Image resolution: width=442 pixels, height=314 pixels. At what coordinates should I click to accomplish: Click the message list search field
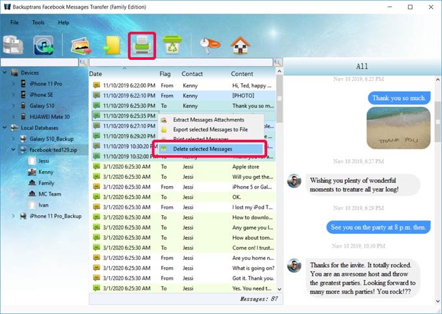tap(181, 62)
